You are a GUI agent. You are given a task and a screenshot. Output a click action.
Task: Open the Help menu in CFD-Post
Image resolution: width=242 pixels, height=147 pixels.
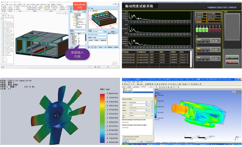[x=141, y=82]
